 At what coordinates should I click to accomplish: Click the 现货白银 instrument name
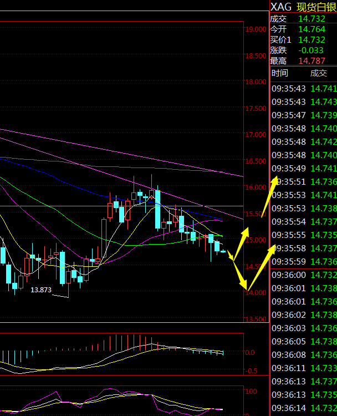[x=316, y=7]
